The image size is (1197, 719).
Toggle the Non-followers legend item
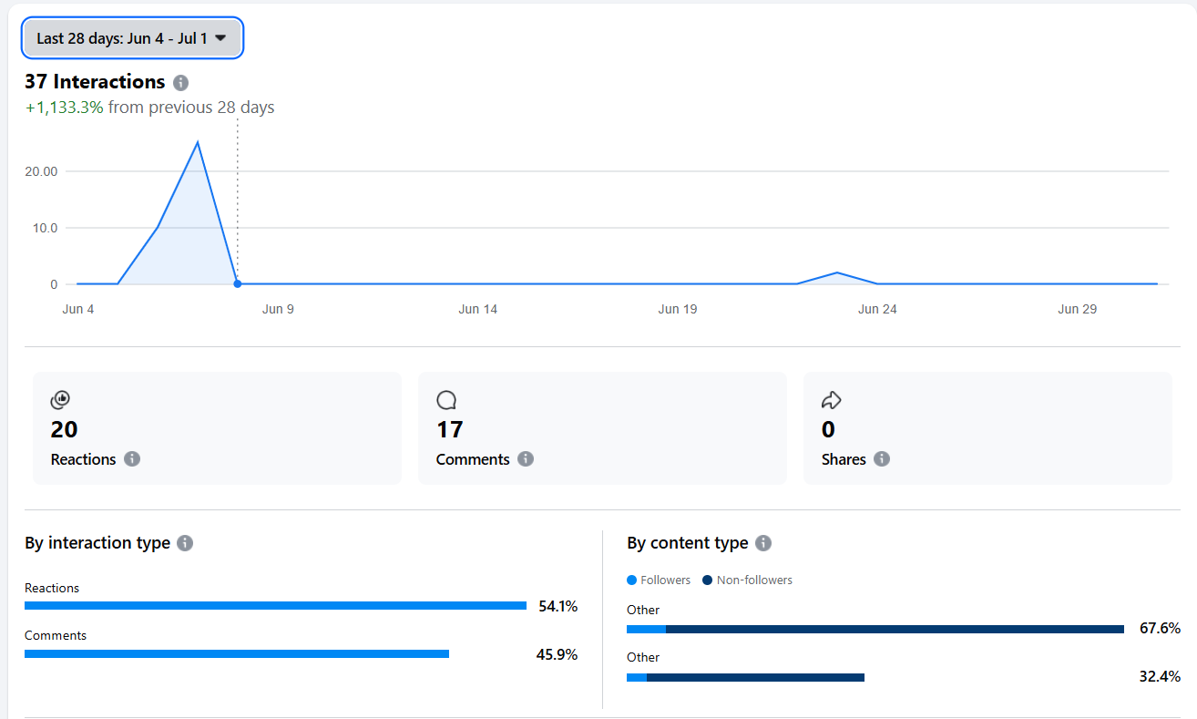[747, 580]
